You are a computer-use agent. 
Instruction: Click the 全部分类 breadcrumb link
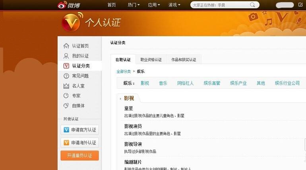coord(124,72)
